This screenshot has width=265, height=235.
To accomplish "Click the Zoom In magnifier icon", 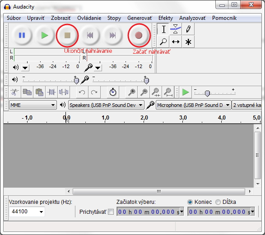I will 132,92.
